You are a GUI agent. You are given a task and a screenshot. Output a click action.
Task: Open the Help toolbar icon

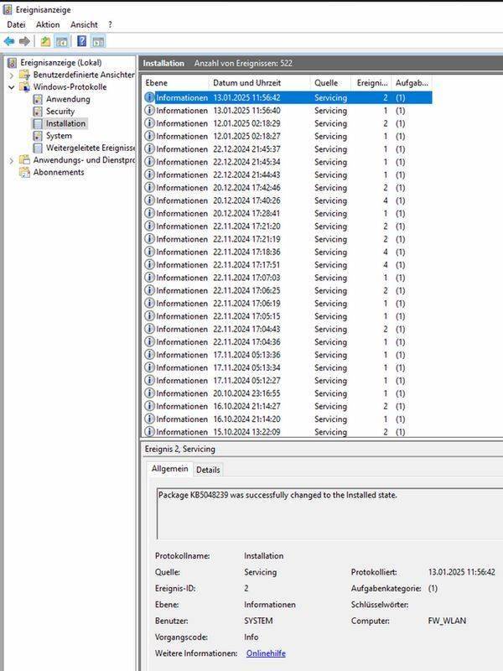coord(81,41)
